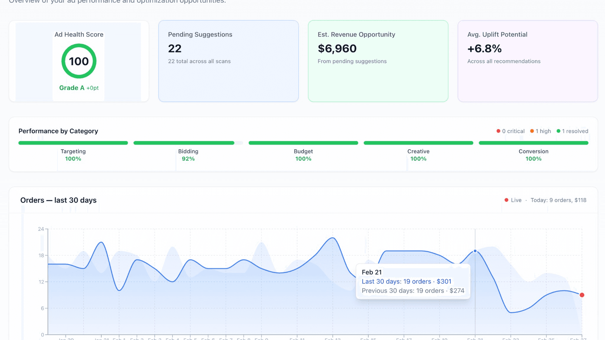
Task: Click the orange high status dot
Action: (532, 131)
